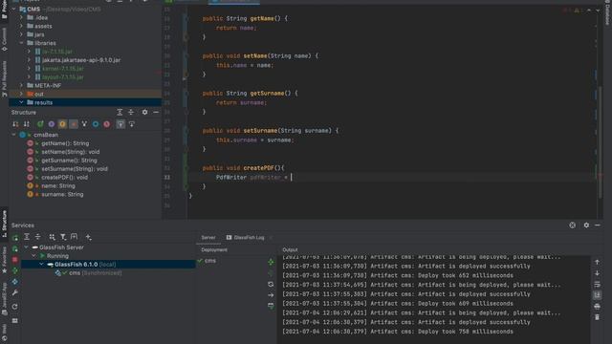This screenshot has width=612, height=344.
Task: Add a new service
Action: tap(88, 237)
